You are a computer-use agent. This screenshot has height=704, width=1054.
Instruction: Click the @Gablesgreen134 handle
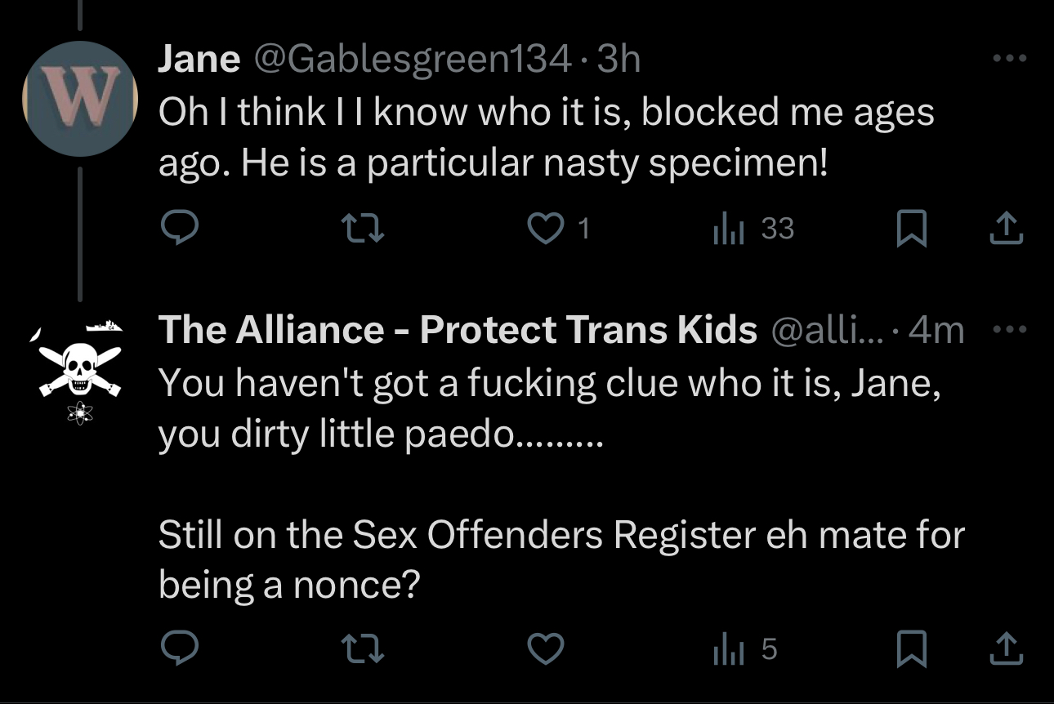pyautogui.click(x=413, y=59)
